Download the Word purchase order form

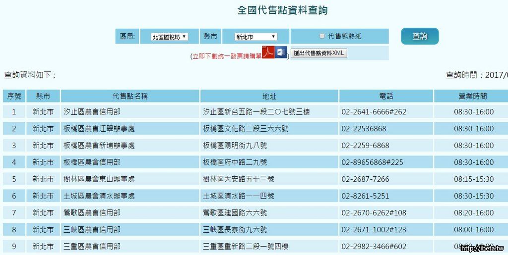281,52
